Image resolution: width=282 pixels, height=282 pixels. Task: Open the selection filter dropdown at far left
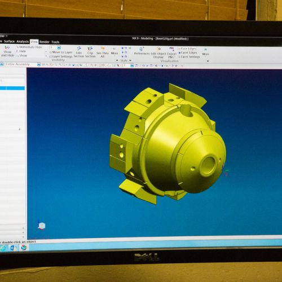[2, 64]
